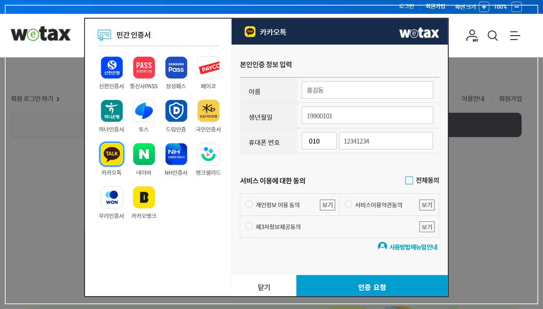Select the 개인정보 이용 동의 radio
The width and height of the screenshot is (543, 309).
(x=249, y=204)
